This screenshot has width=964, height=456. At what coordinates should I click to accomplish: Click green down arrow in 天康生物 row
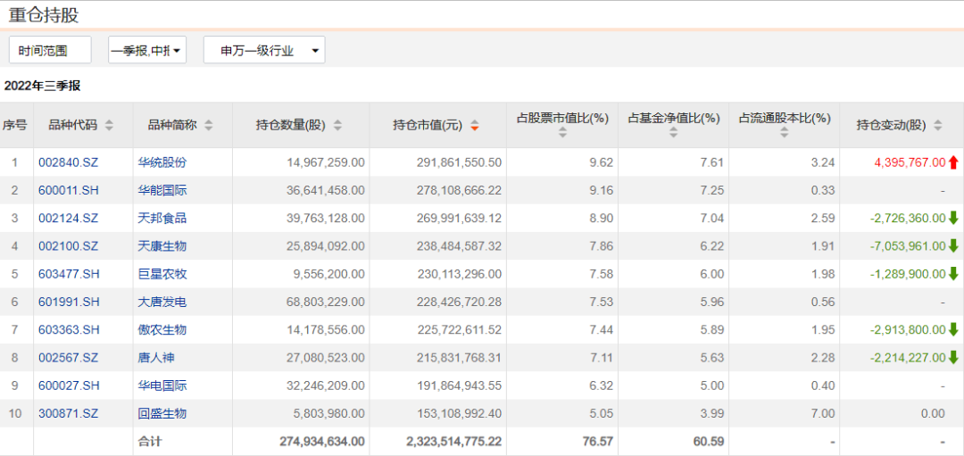pos(953,246)
